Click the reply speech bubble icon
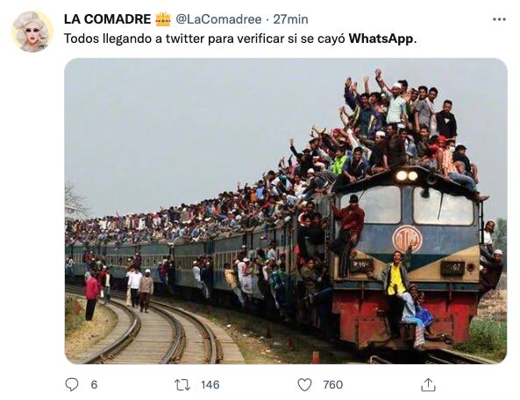This screenshot has height=400, width=520. [x=72, y=385]
